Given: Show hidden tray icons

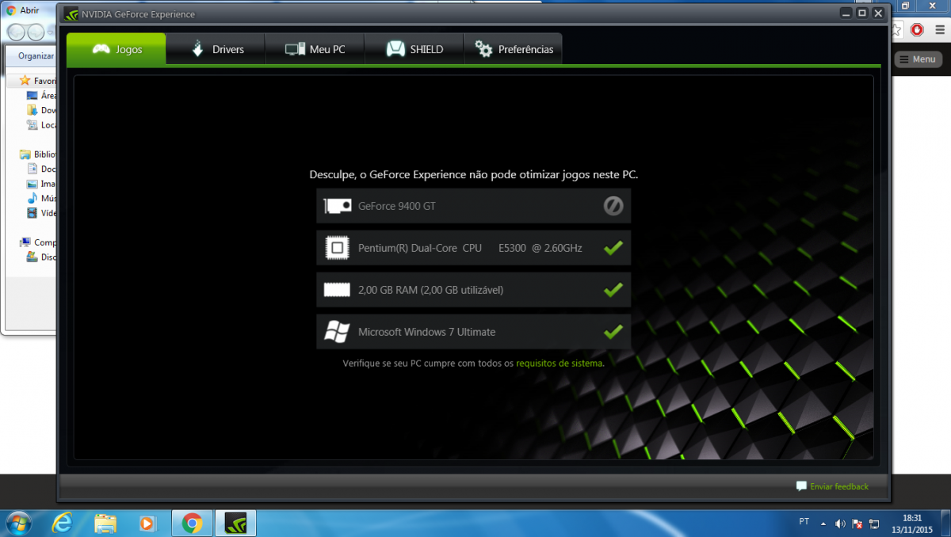Looking at the screenshot, I should (x=825, y=524).
